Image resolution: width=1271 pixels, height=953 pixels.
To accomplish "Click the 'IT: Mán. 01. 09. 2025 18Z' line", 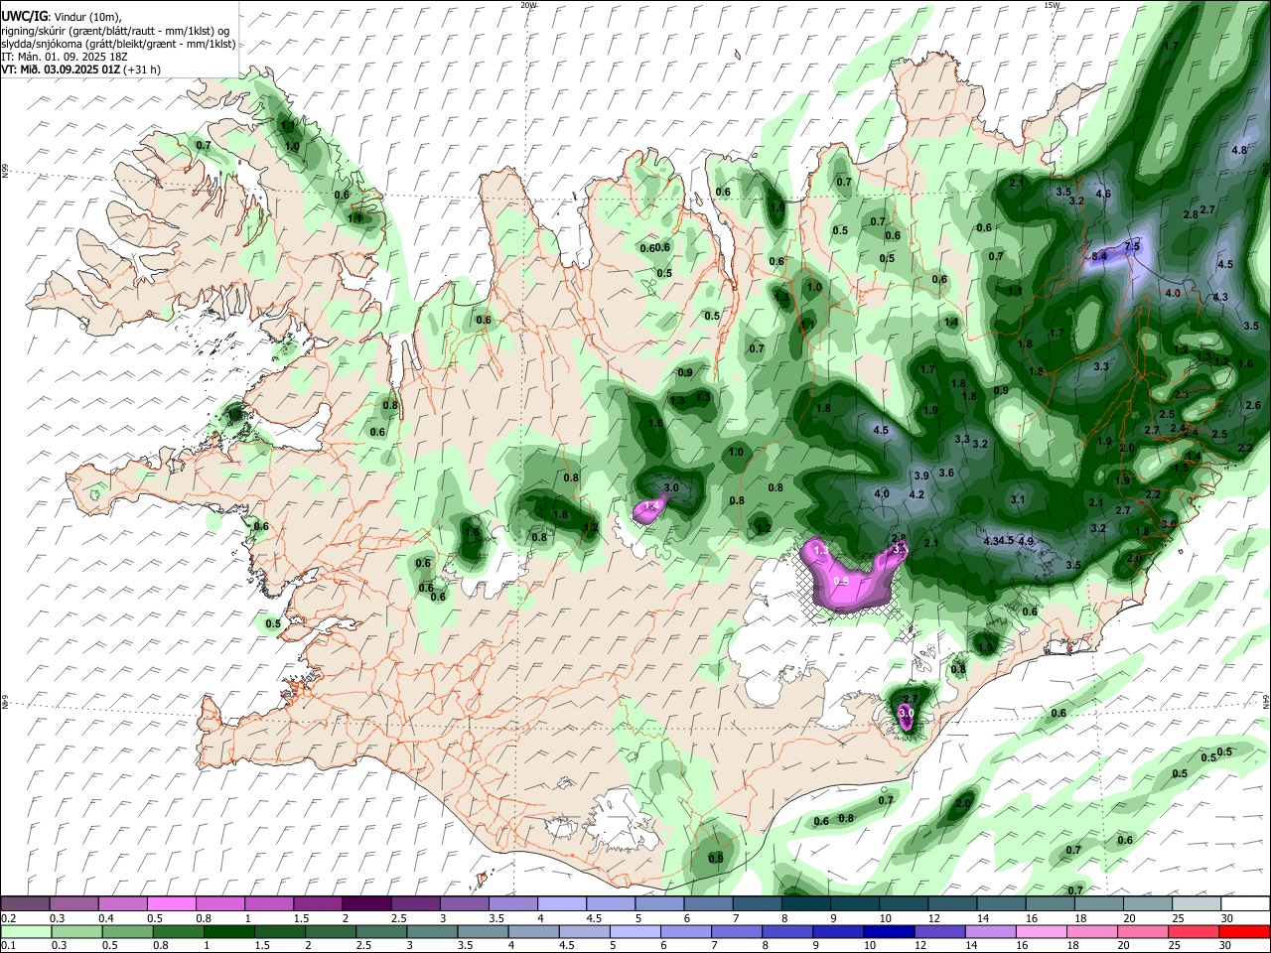I will coord(64,57).
